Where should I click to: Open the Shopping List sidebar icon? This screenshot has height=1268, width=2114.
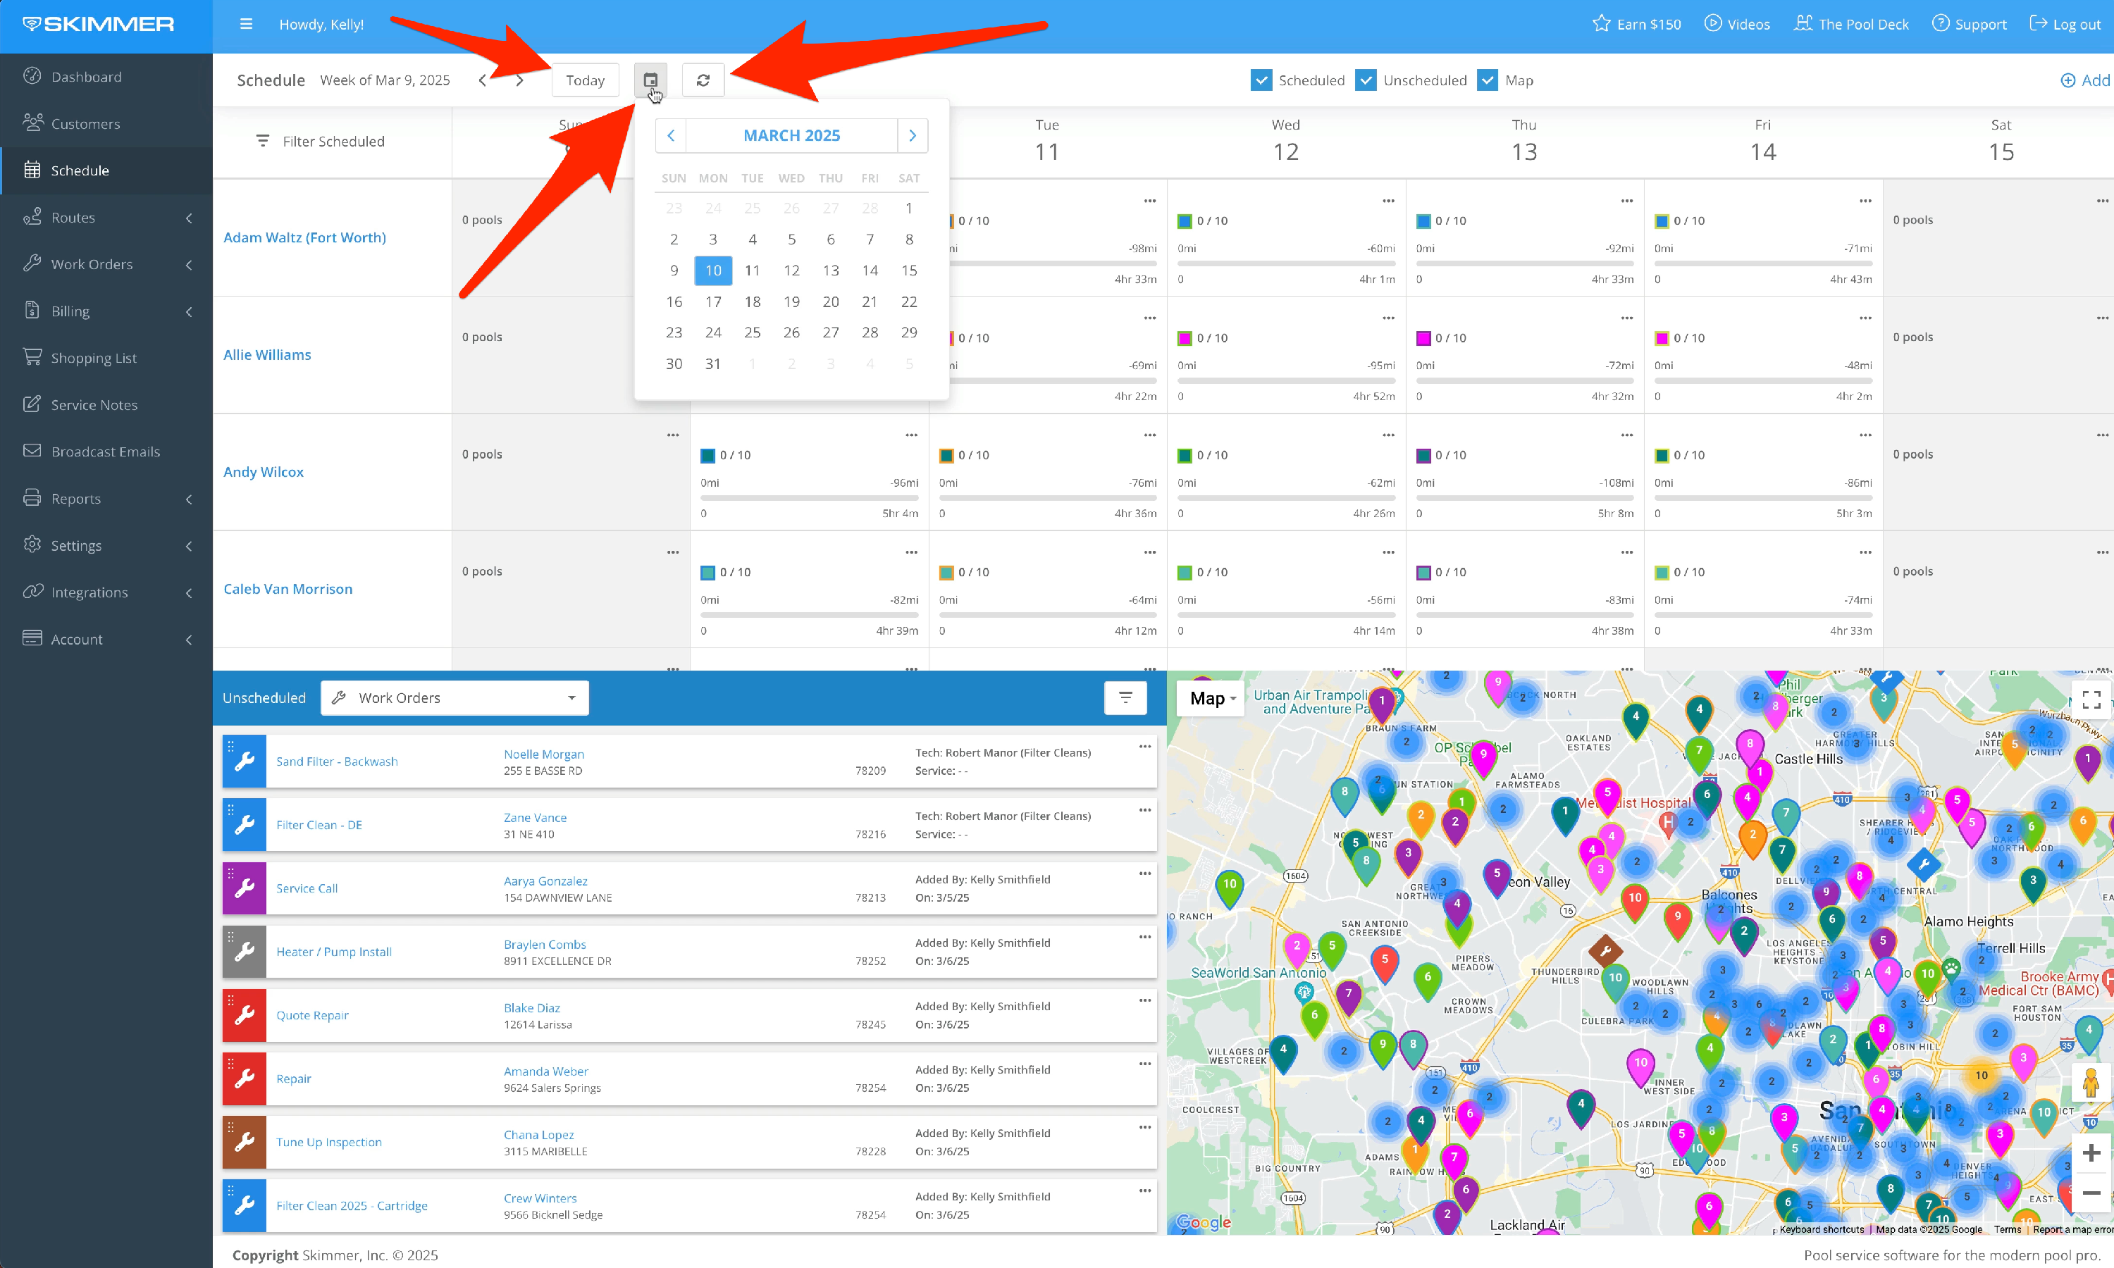click(x=32, y=357)
